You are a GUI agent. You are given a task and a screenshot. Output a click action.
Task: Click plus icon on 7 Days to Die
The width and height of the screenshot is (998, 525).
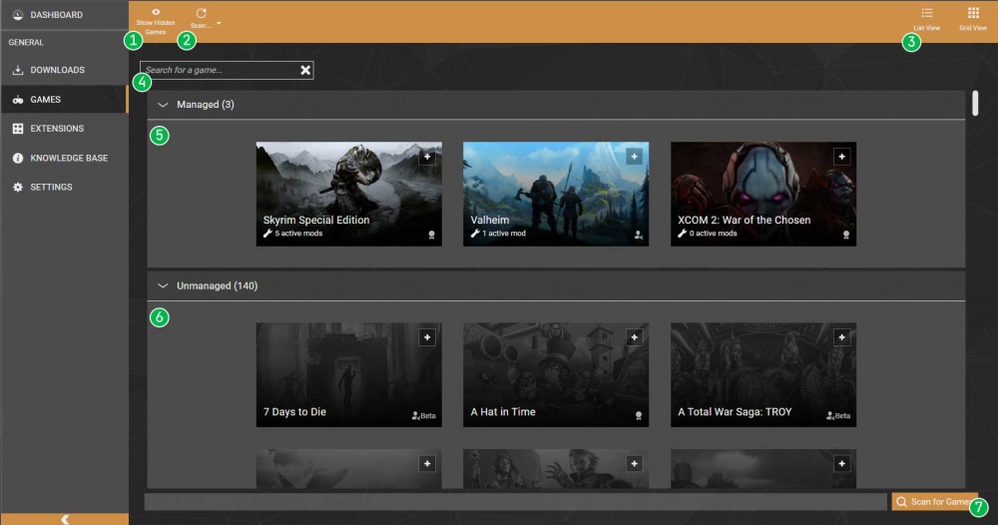[427, 337]
